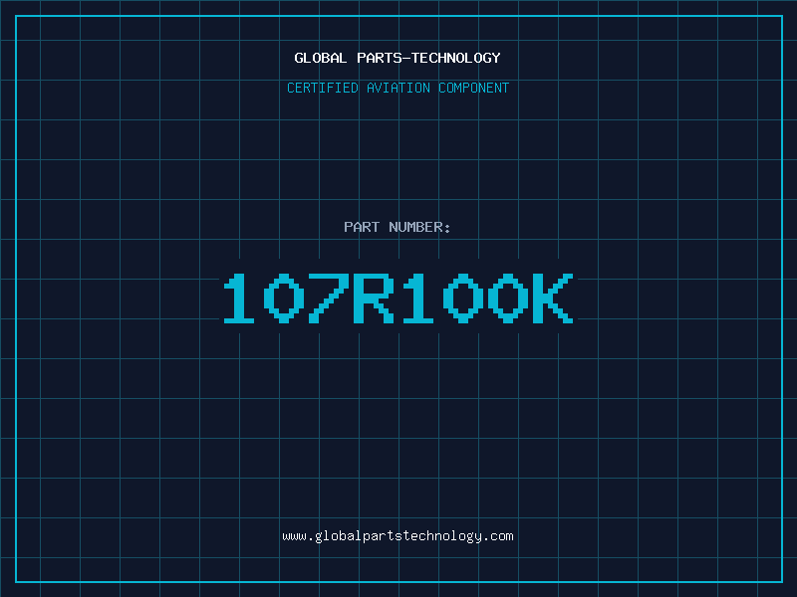
Task: Select the CERTIFIED AVIATION COMPONENT subtitle
Action: (398, 88)
